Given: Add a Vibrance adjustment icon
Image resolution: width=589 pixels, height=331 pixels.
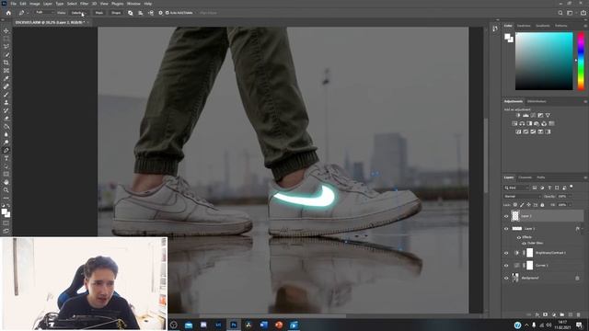Looking at the screenshot, I should (x=548, y=115).
